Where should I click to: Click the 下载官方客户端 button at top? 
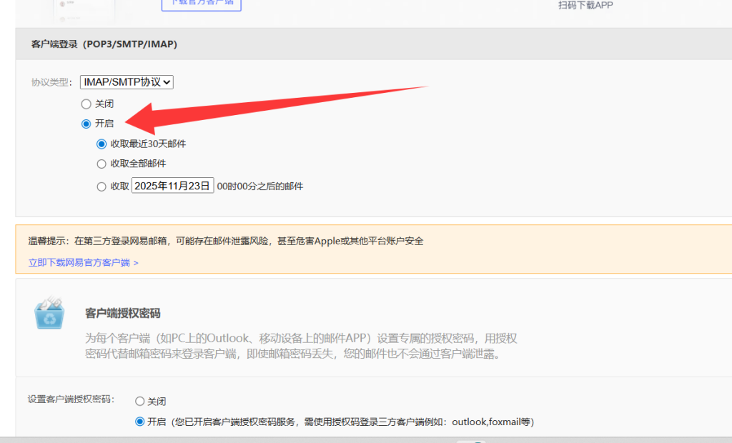(201, 4)
